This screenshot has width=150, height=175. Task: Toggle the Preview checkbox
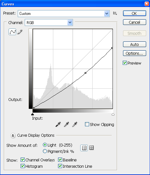pos(125,63)
